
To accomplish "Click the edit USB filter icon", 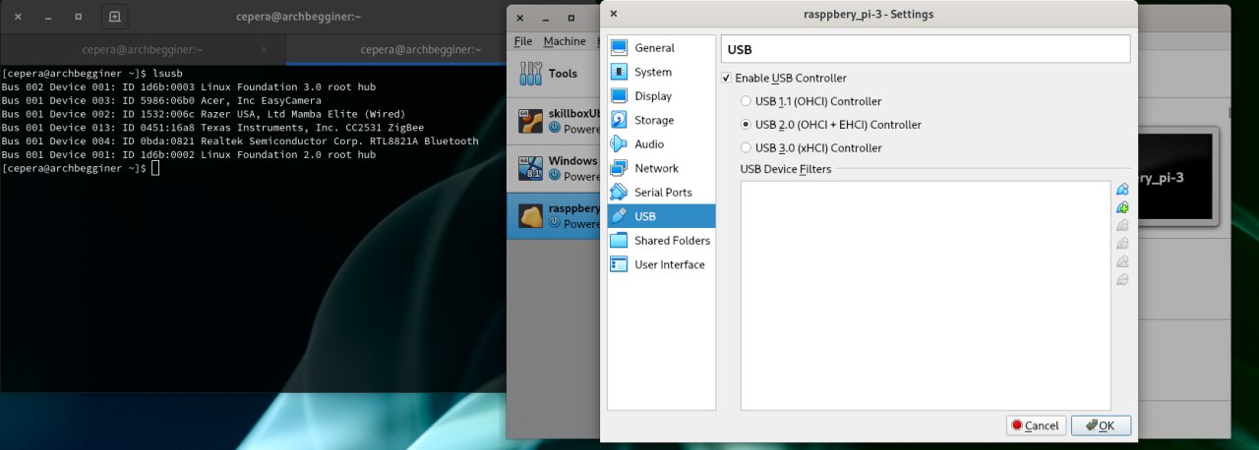I will 1122,225.
